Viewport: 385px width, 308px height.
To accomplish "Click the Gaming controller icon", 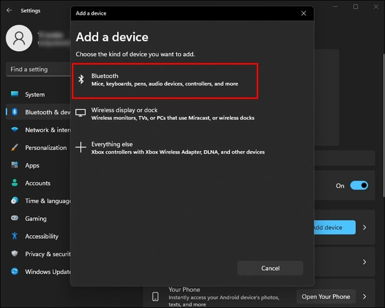I will tap(14, 218).
